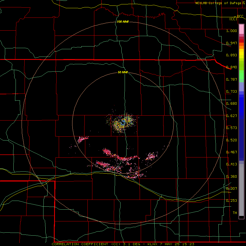246x246 pixels.
Task: Click the 100 NMI range ring label
Action: 123,22
